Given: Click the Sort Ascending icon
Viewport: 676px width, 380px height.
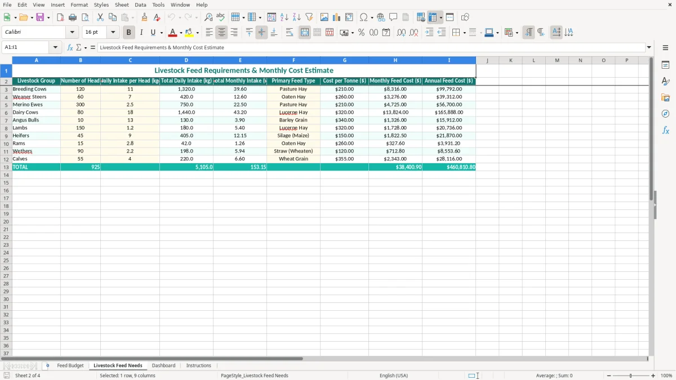Looking at the screenshot, I should [284, 17].
